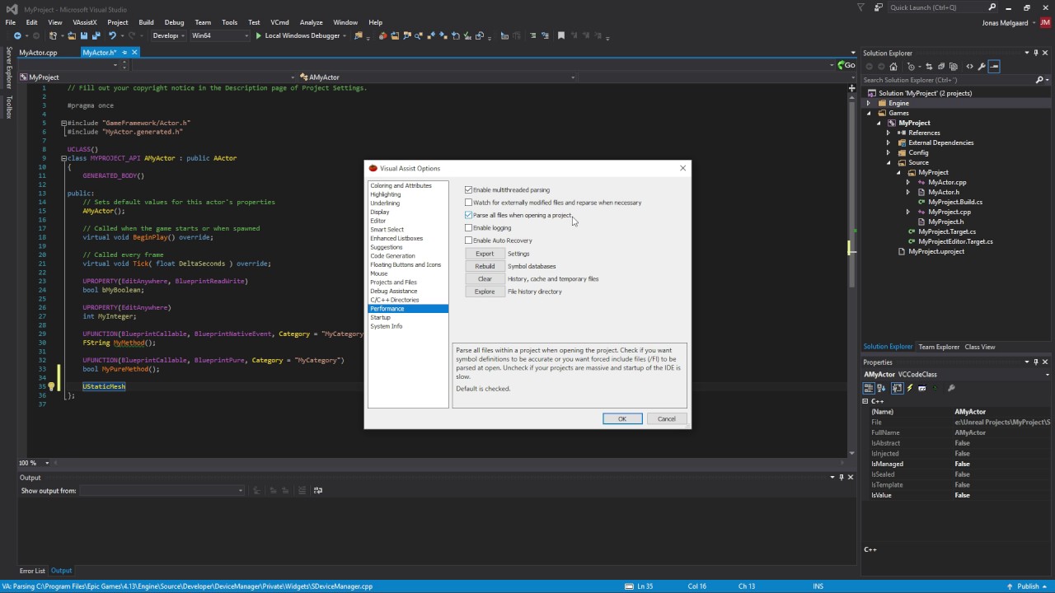The image size is (1055, 593).
Task: Click Explore file history directory button
Action: click(x=485, y=292)
